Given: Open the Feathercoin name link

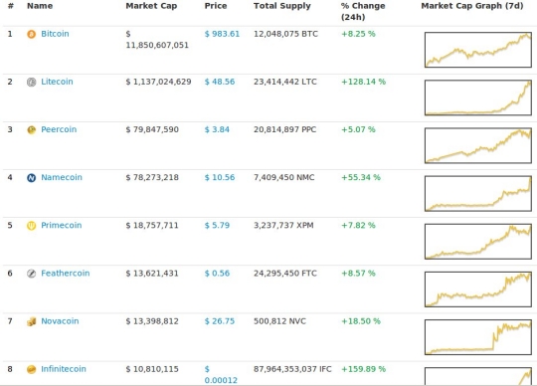Looking at the screenshot, I should (x=66, y=274).
